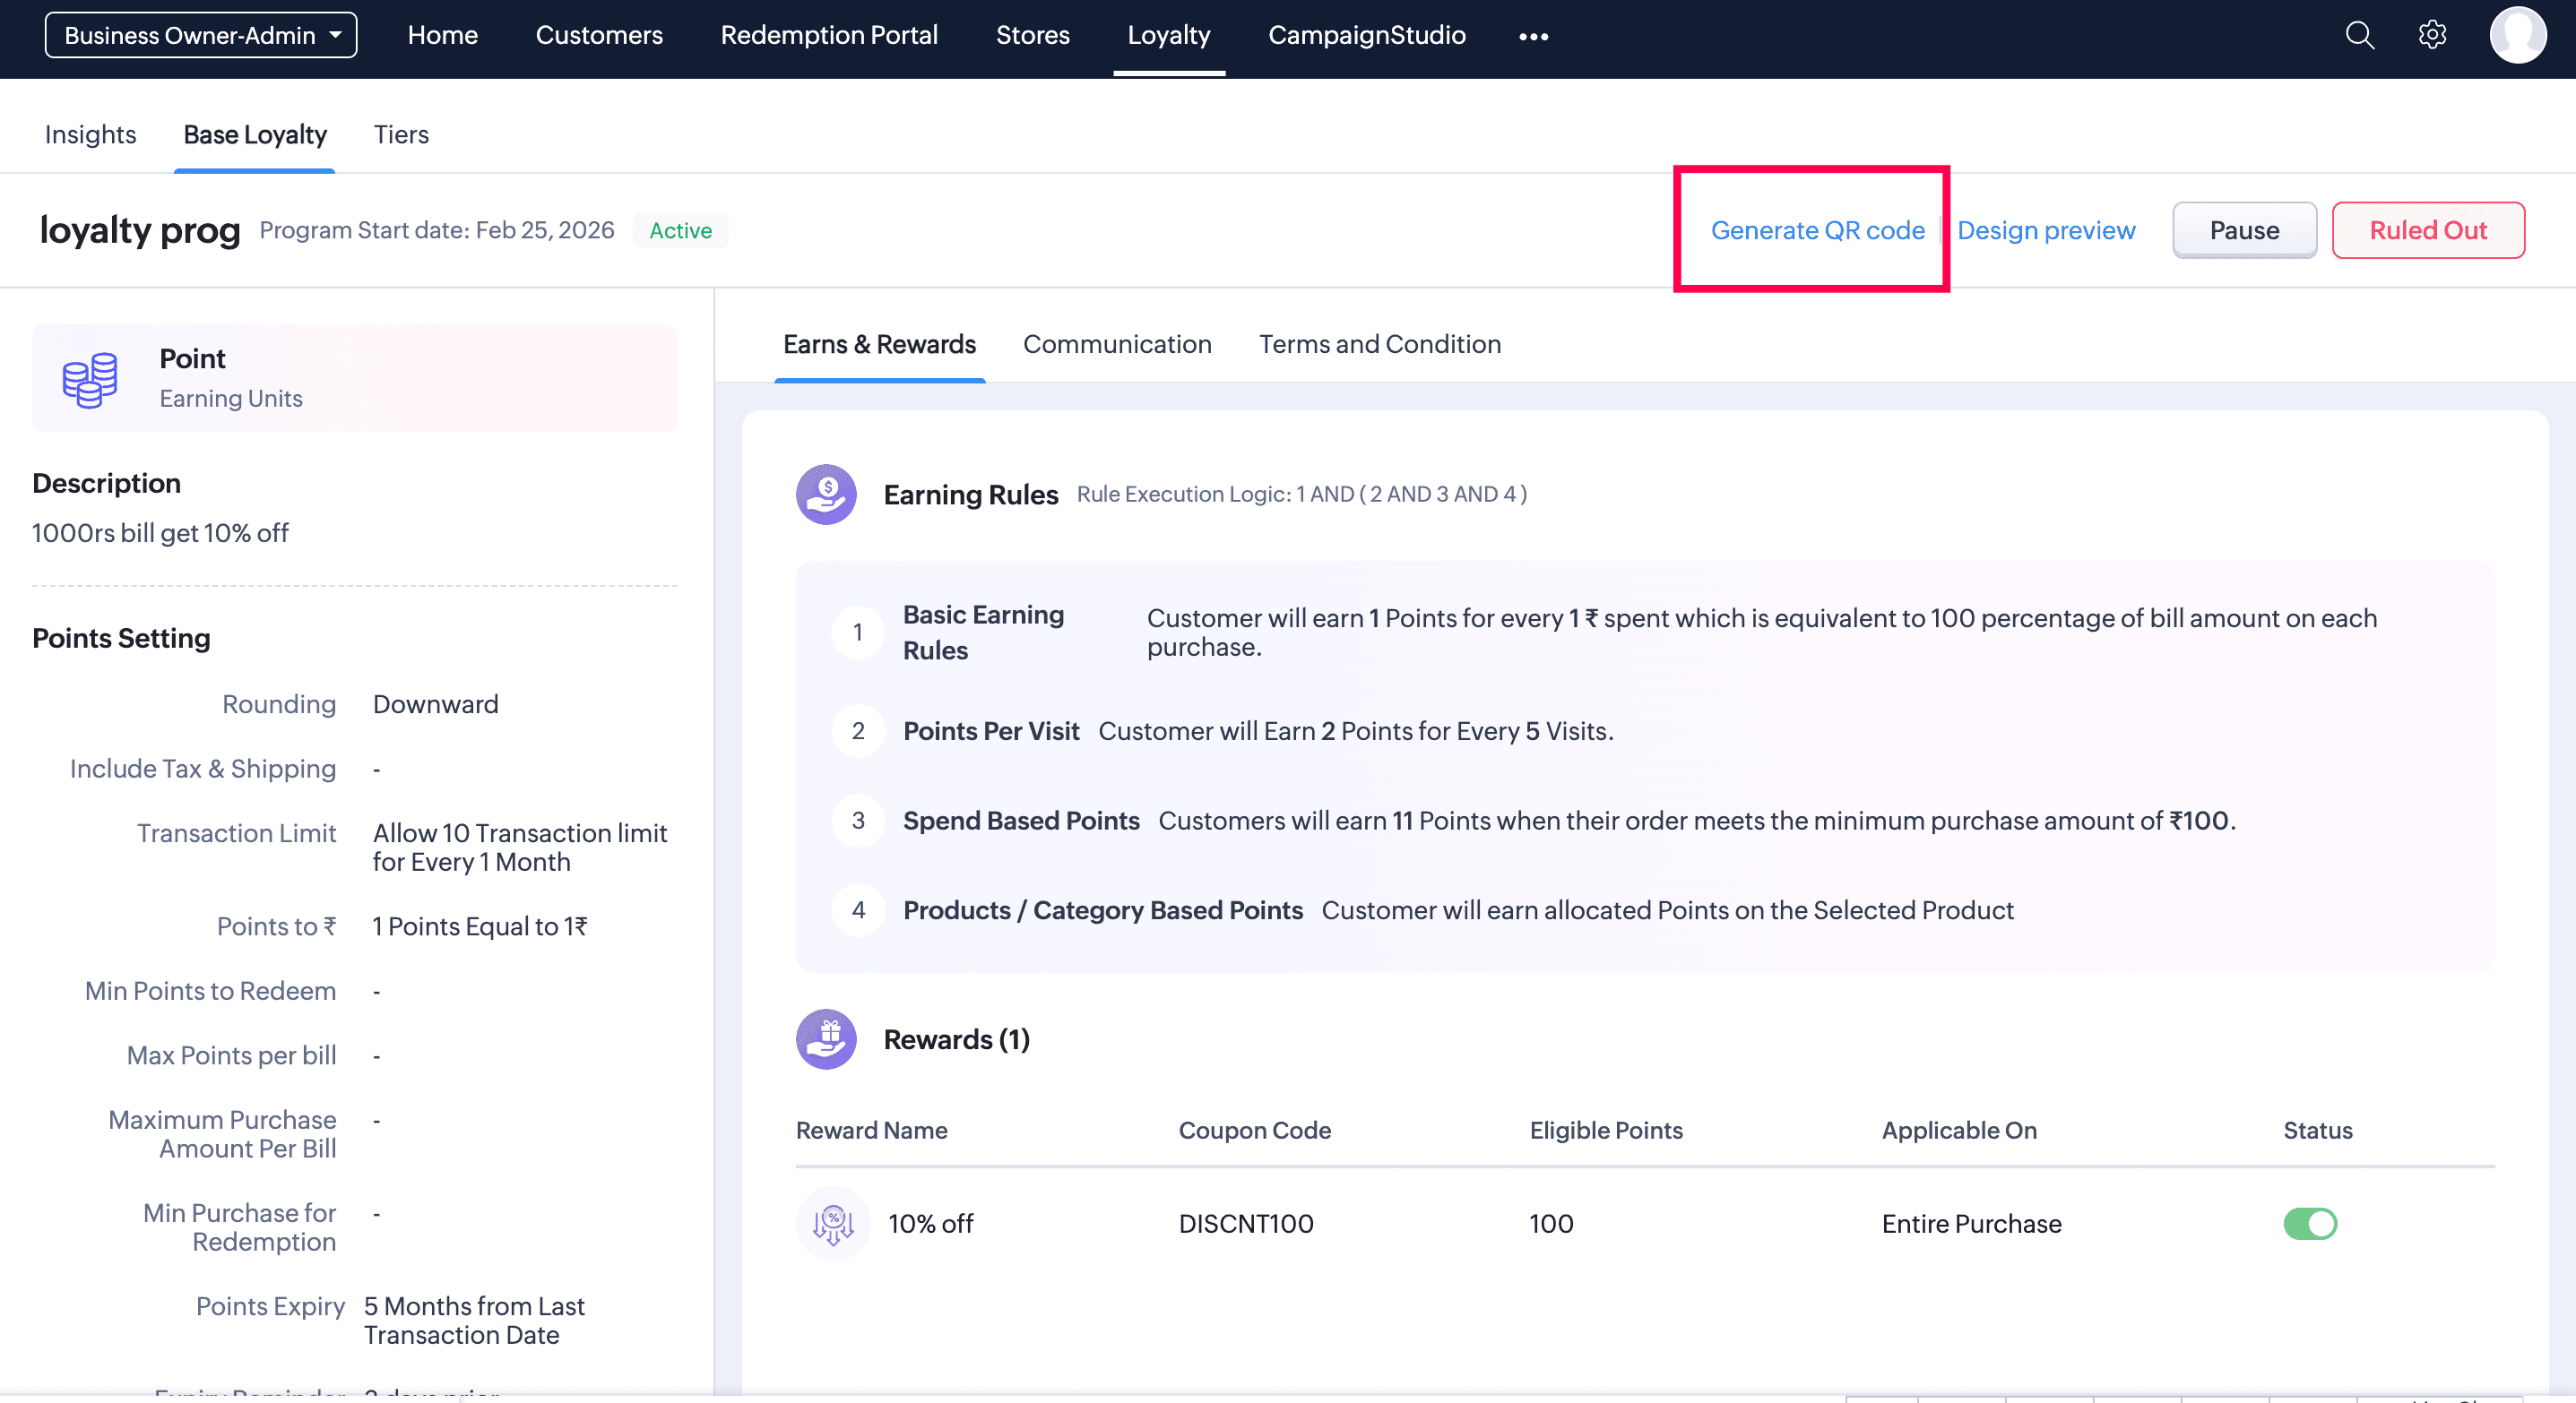
Task: Click the Entire Purchase cell
Action: 1971,1223
